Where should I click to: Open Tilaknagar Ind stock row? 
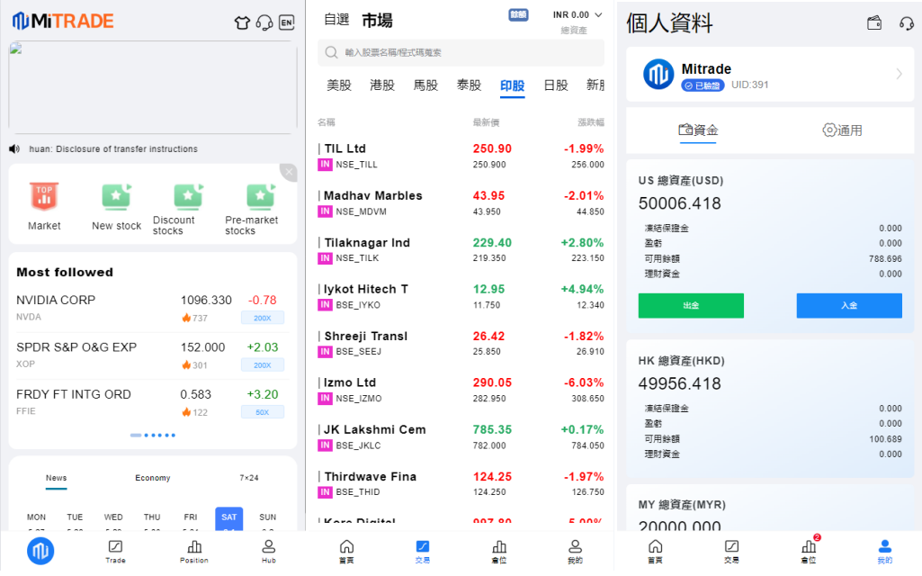pos(461,250)
